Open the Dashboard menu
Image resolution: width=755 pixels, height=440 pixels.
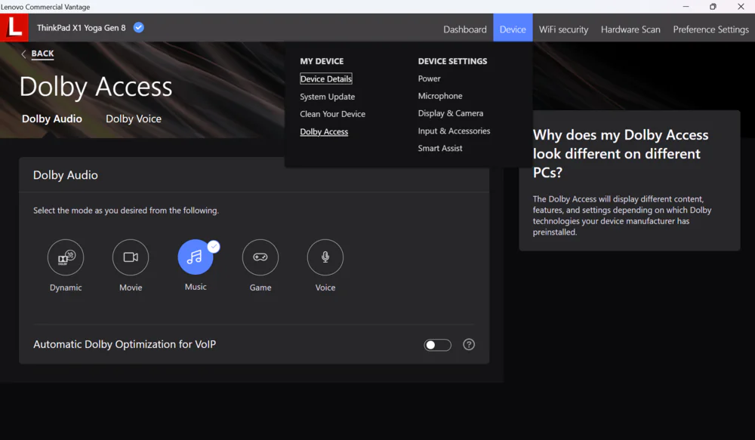(x=464, y=29)
